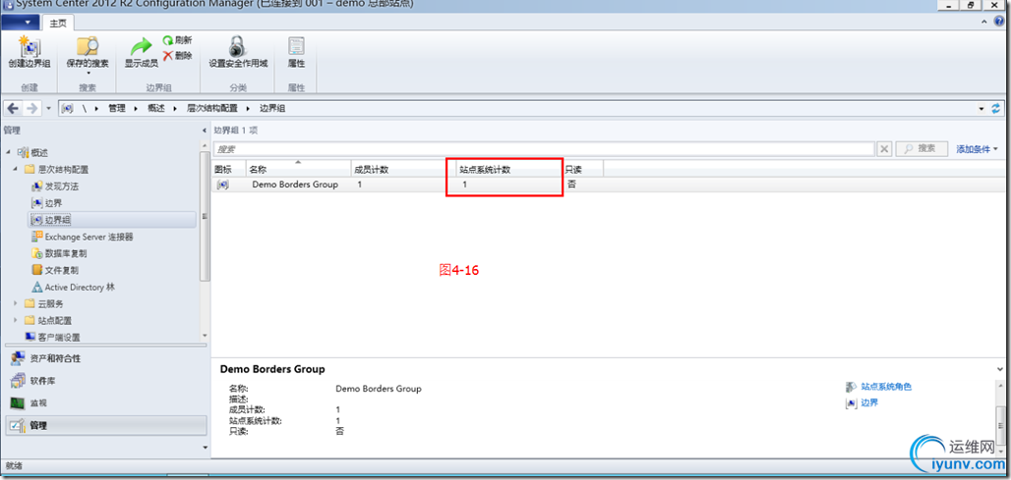Click the 管理 breadcrumb segment
Viewport: 1011px width, 480px height.
coord(117,109)
